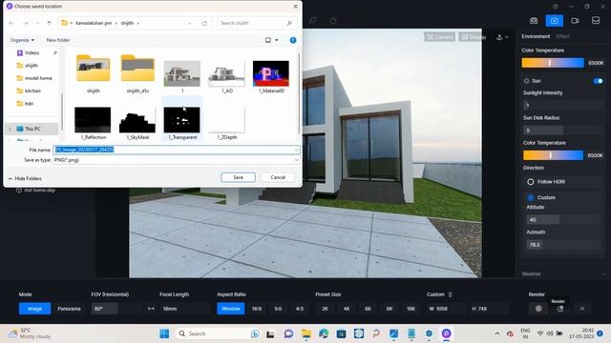This screenshot has height=343, width=611.
Task: Choose 16:9 aspect ratio
Action: point(257,309)
